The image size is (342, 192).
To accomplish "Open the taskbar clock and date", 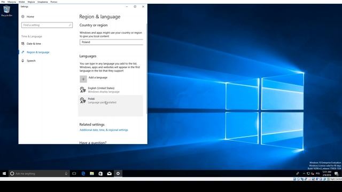I will (x=327, y=173).
